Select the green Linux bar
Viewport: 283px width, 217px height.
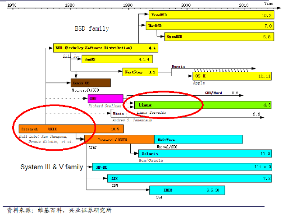(203, 105)
